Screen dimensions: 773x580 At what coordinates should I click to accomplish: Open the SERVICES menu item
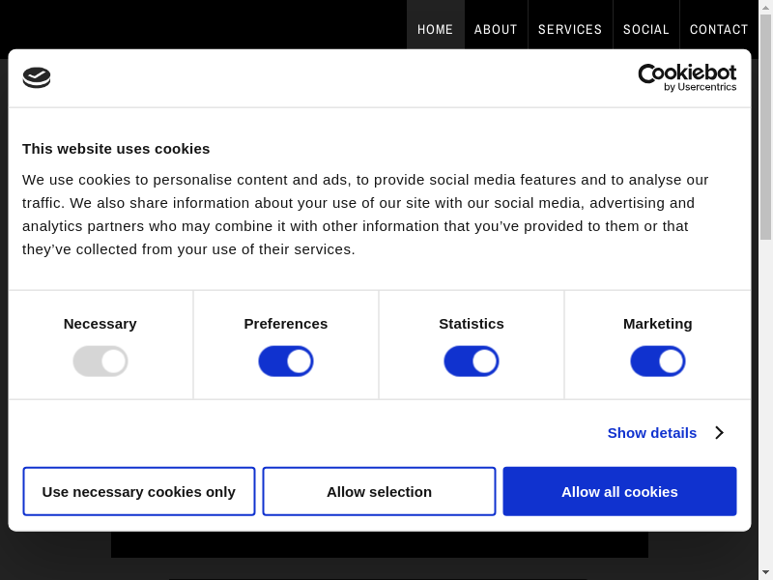coord(570,29)
